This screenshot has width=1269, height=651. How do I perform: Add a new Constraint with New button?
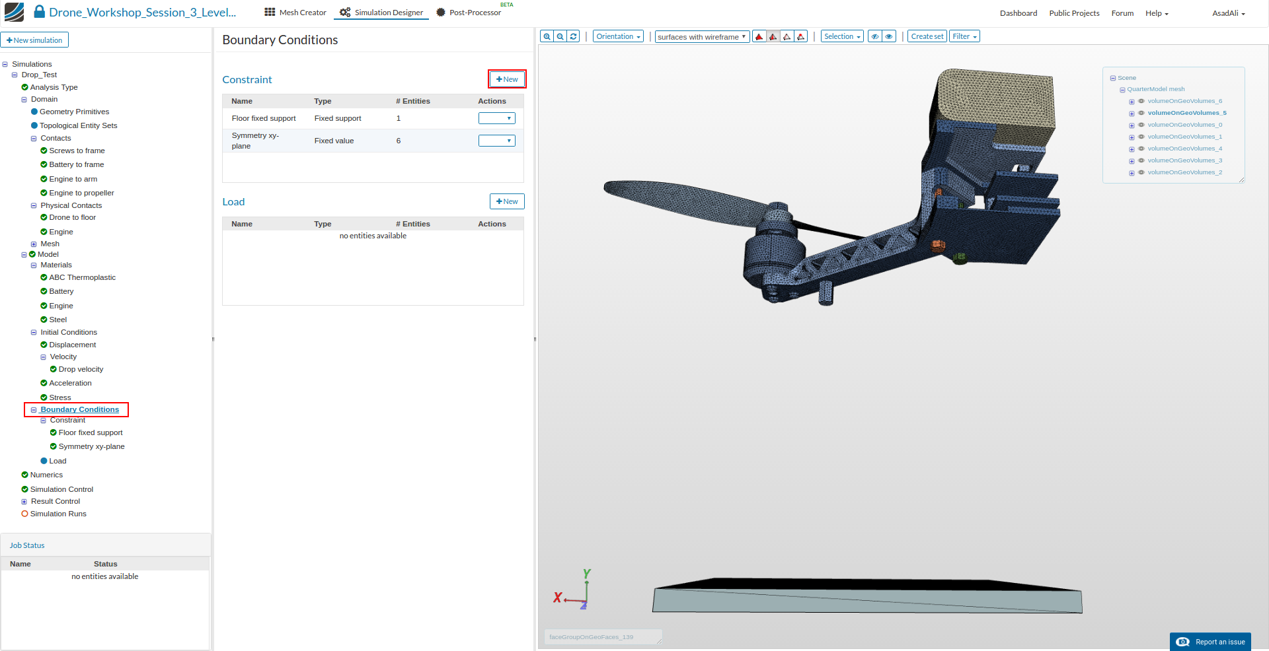[507, 79]
